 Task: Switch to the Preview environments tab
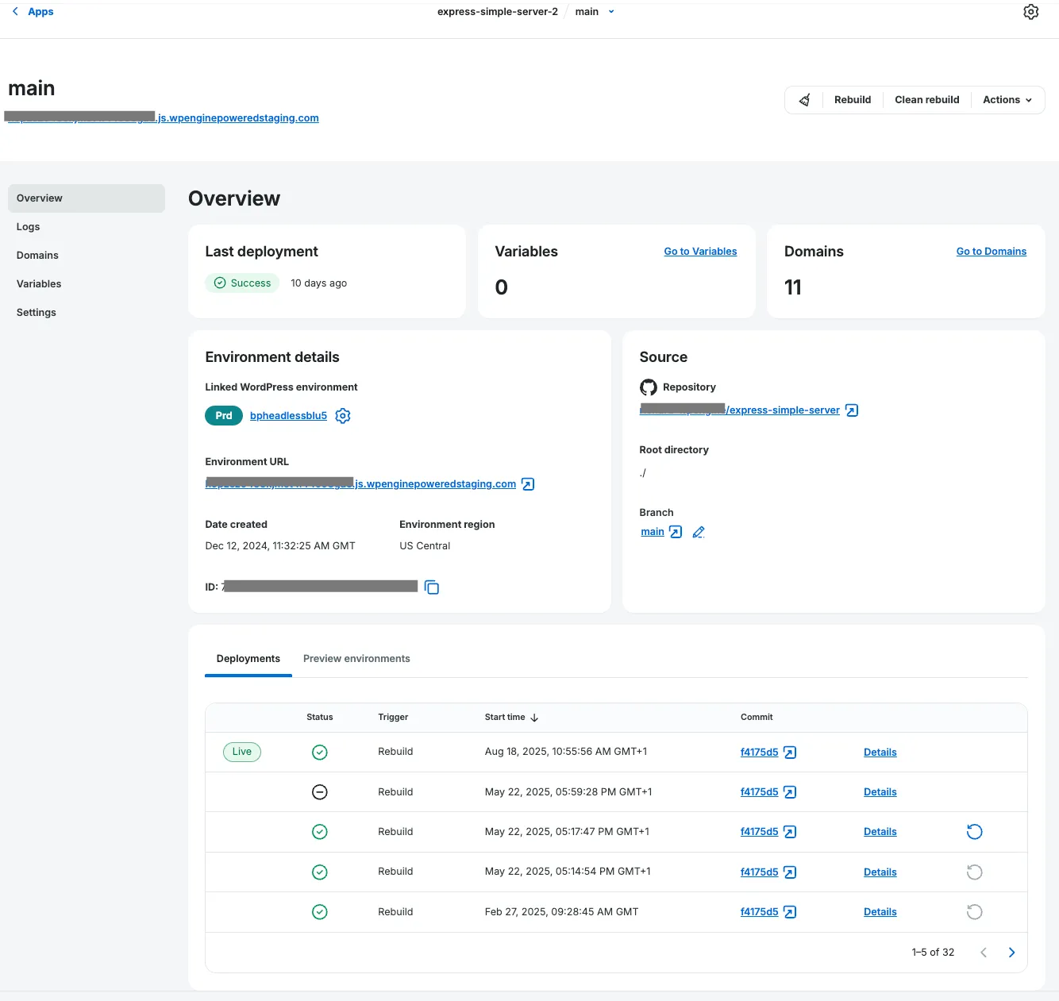point(356,658)
